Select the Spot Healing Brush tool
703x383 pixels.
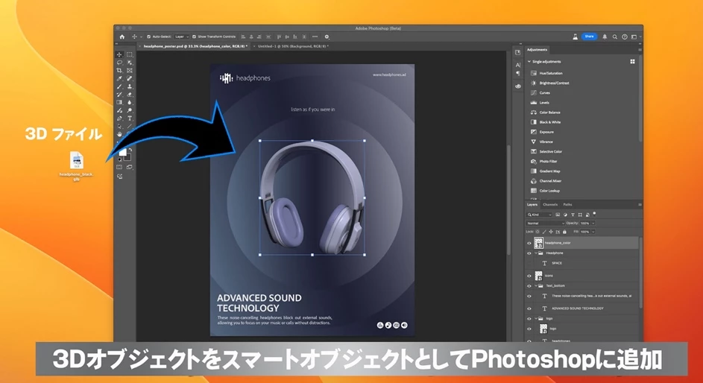(x=130, y=78)
